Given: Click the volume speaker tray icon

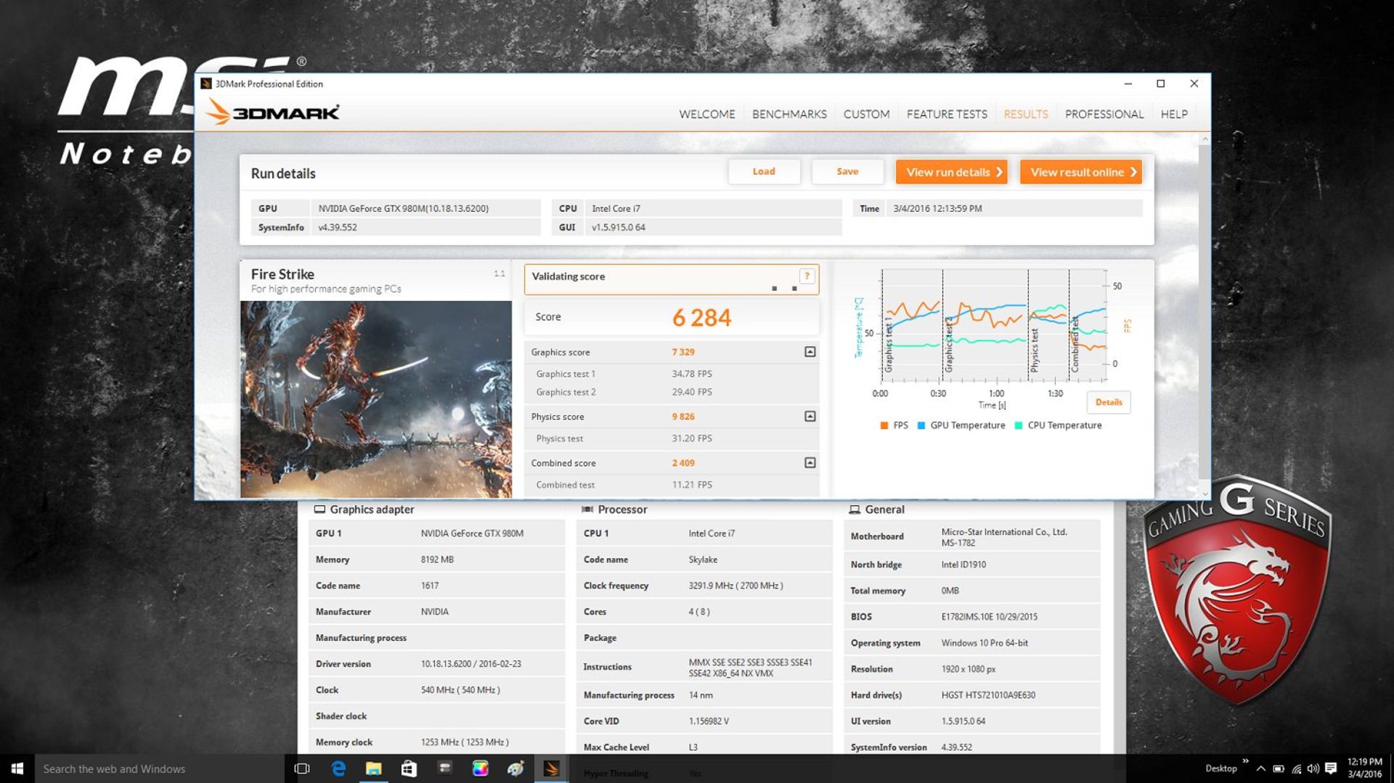Looking at the screenshot, I should 1313,768.
